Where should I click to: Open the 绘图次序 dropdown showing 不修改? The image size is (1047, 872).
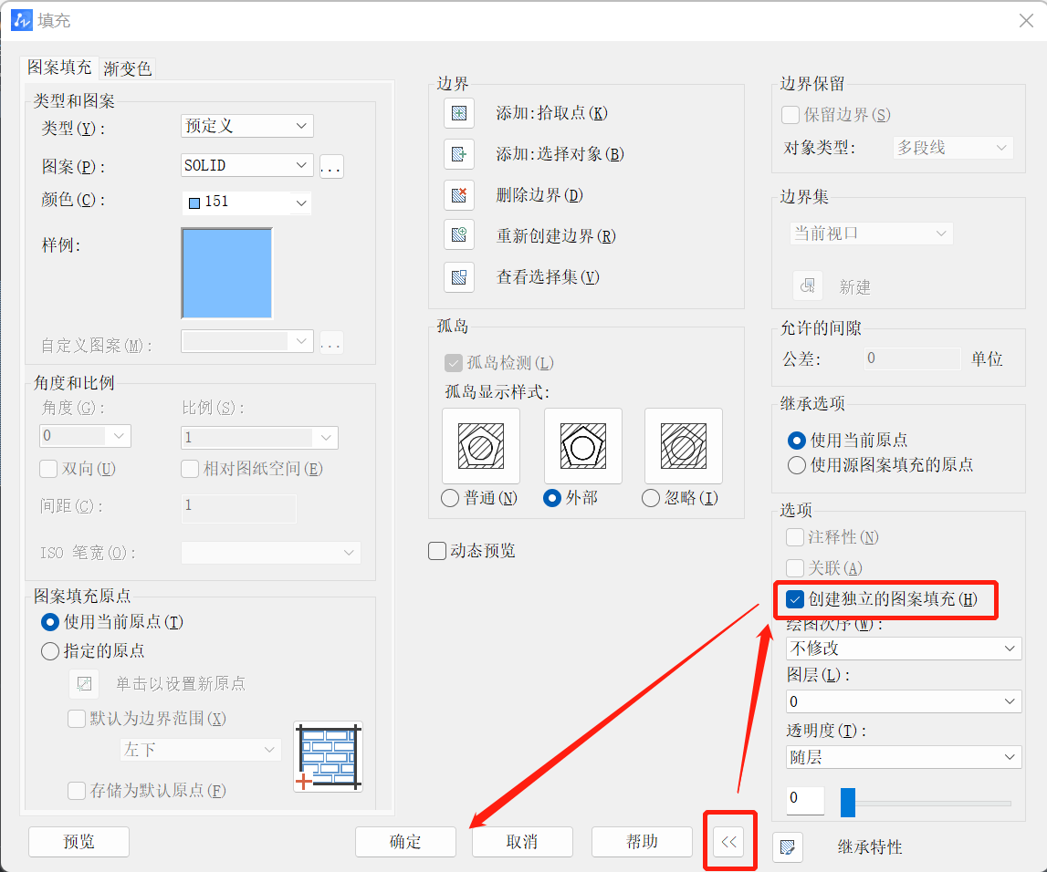(904, 649)
